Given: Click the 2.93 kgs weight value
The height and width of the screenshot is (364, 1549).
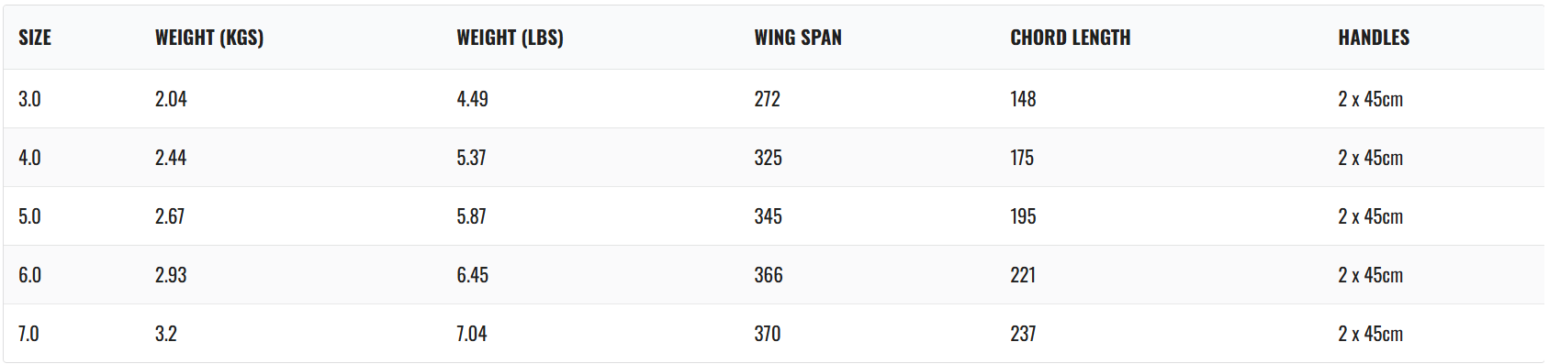Looking at the screenshot, I should pyautogui.click(x=171, y=275).
